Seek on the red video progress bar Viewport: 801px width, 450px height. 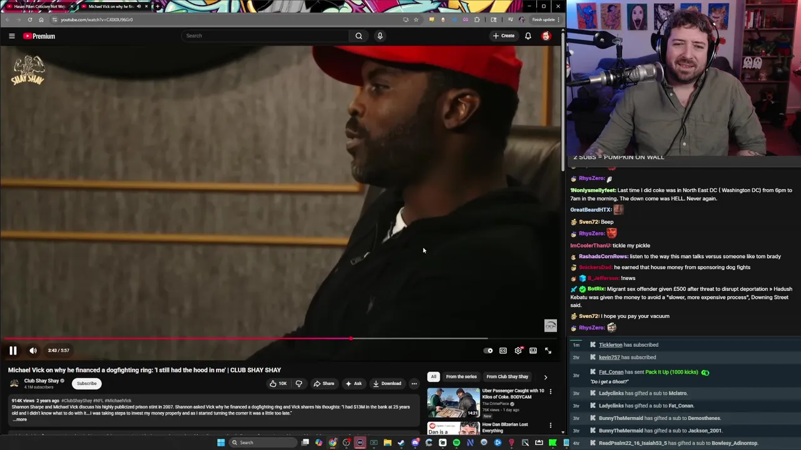pos(280,339)
